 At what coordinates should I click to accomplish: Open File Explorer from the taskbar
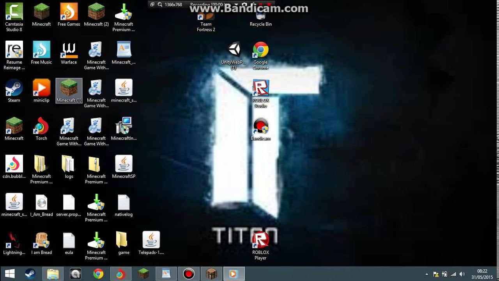[x=53, y=274]
